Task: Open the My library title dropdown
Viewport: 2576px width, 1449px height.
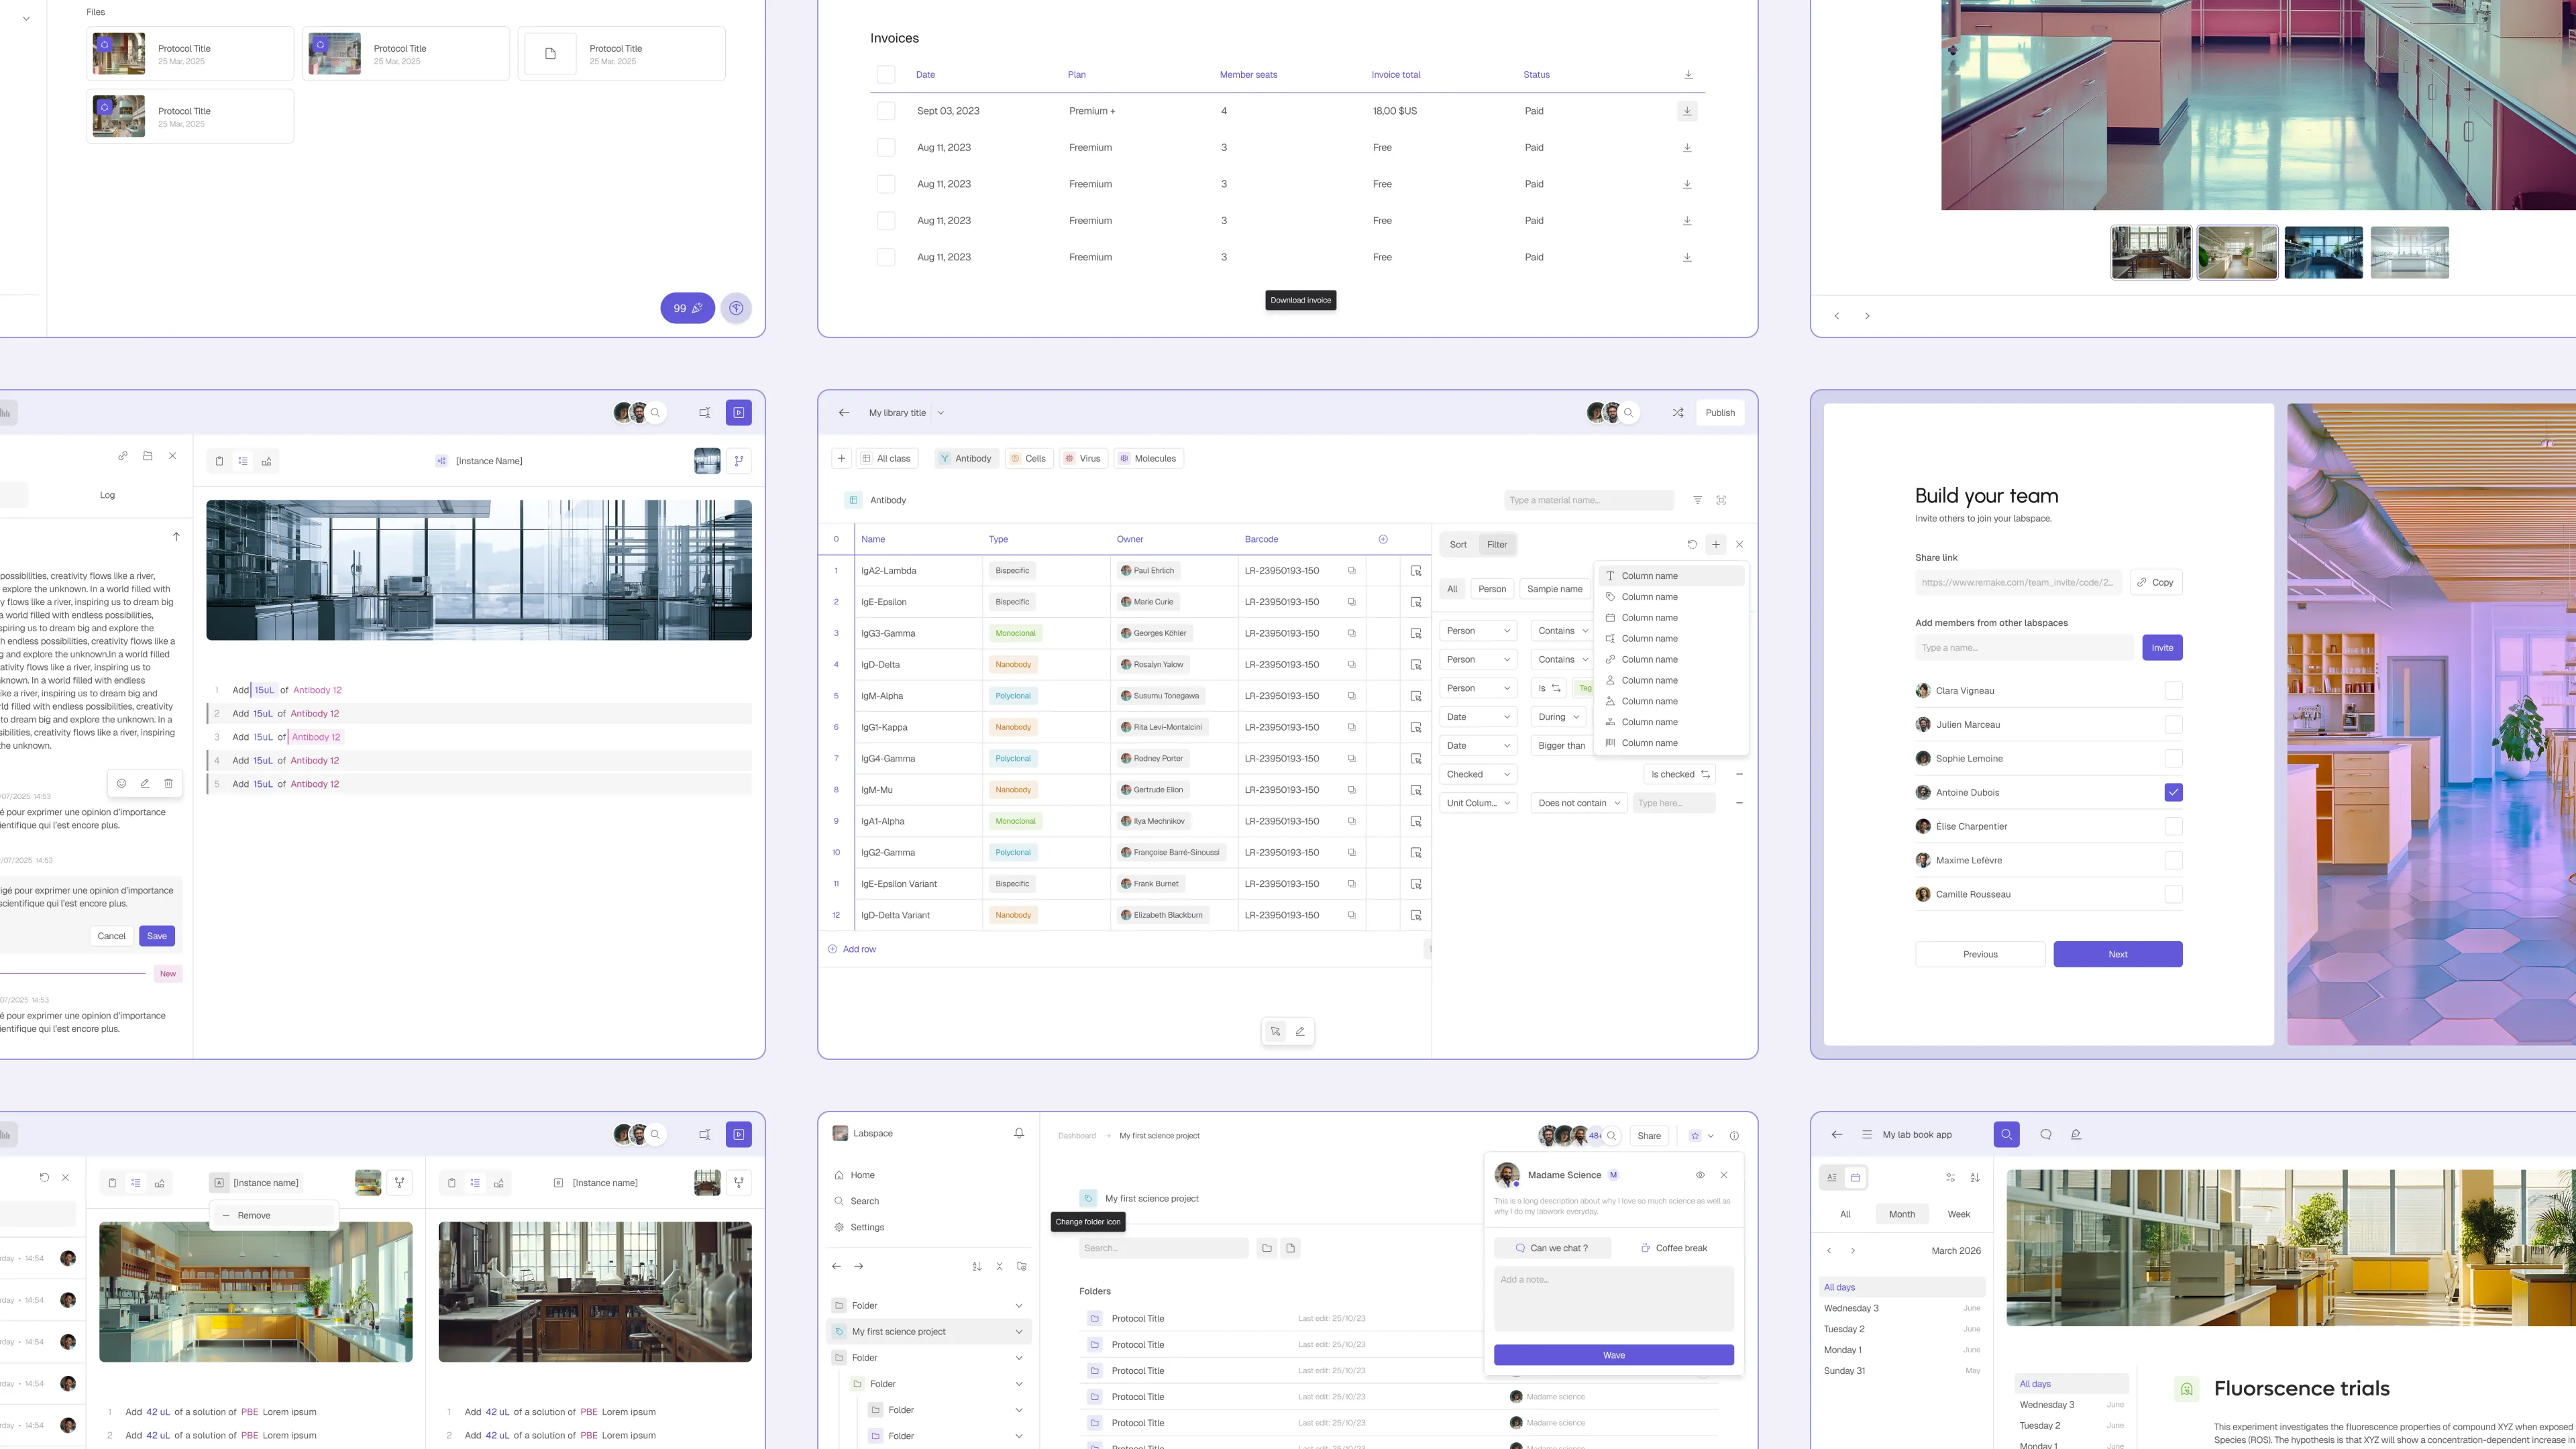Action: point(941,413)
